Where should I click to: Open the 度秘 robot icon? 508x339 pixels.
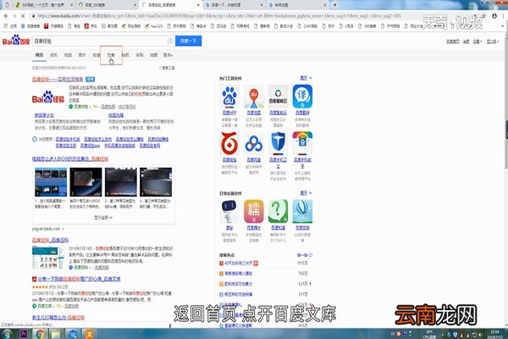pos(229,211)
